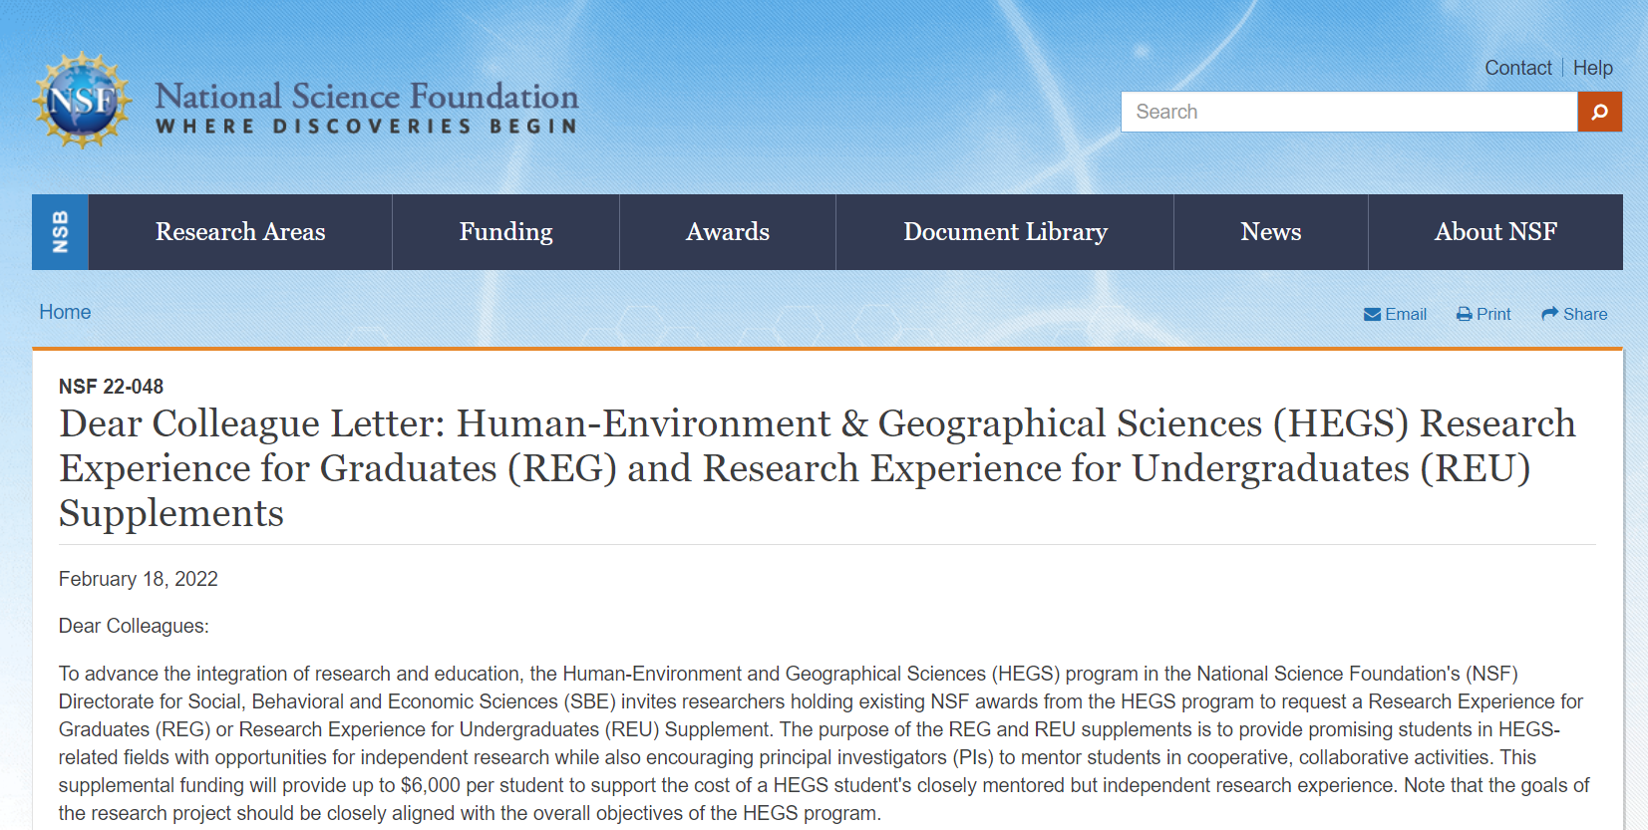Open the vertical NSB tab
This screenshot has width=1648, height=830.
tap(60, 232)
